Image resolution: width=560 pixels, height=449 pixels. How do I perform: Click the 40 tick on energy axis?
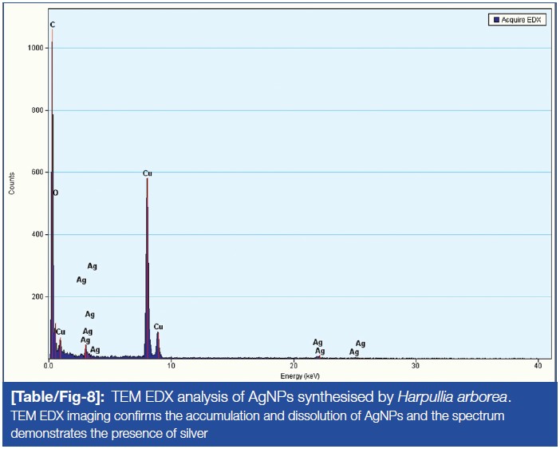[x=538, y=366]
